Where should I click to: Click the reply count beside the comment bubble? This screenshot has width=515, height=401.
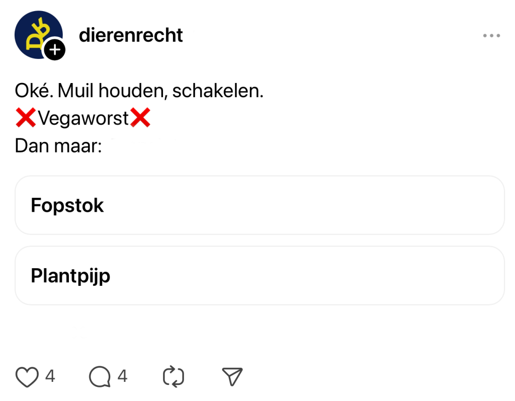[x=122, y=376]
